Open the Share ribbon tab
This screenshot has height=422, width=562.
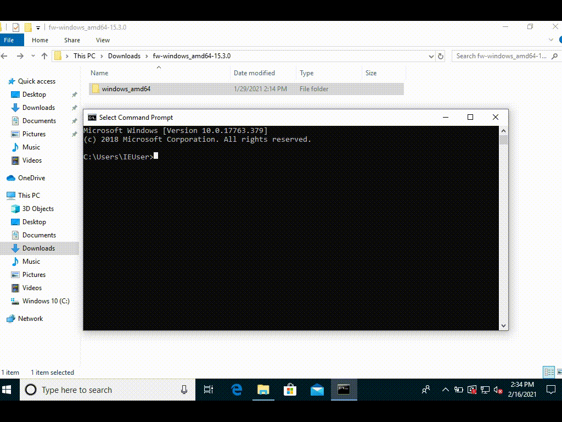72,40
